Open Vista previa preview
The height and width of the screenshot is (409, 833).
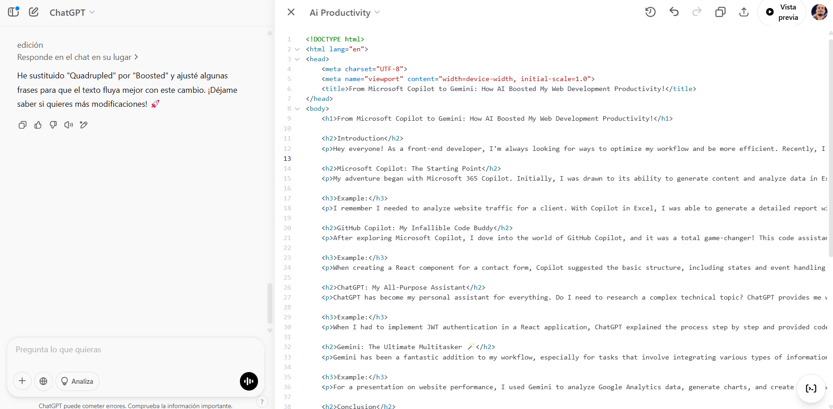tap(782, 12)
